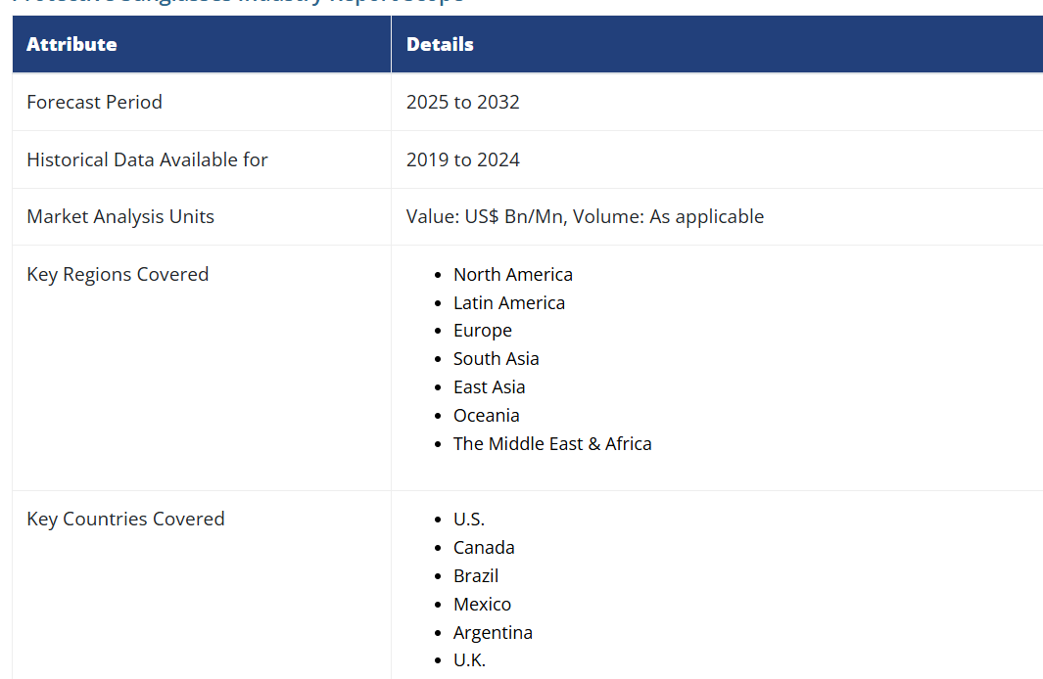Image resolution: width=1043 pixels, height=679 pixels.
Task: Click The Middle East & Africa item
Action: [x=551, y=444]
